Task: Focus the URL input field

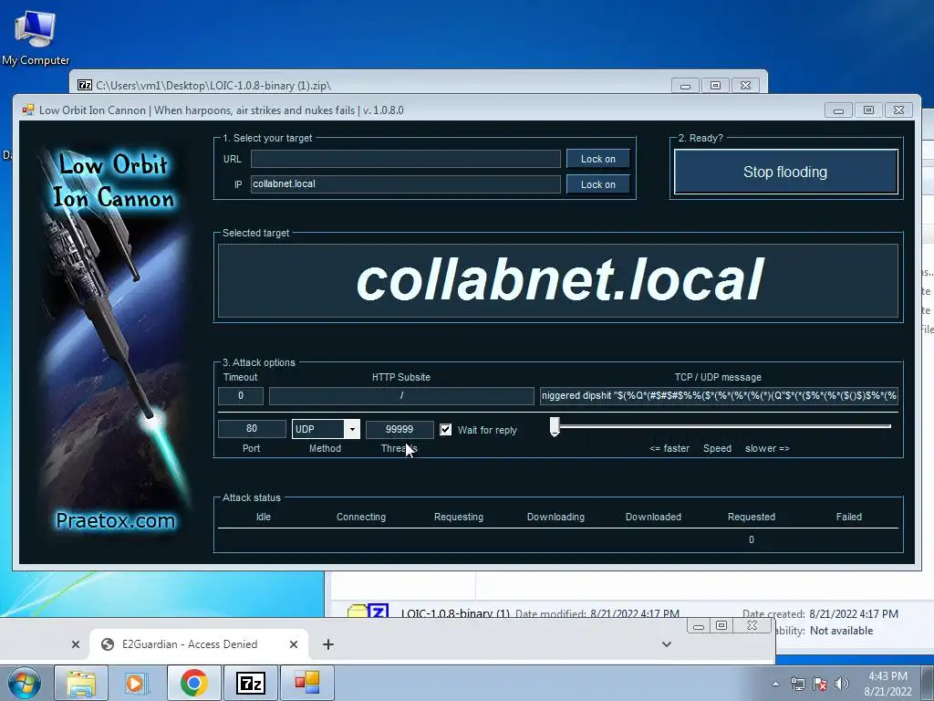Action: [405, 159]
